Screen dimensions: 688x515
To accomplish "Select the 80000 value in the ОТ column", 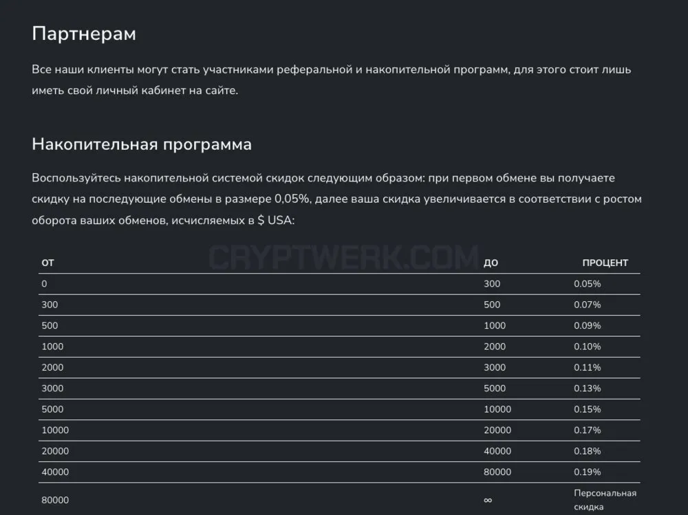I will (55, 500).
